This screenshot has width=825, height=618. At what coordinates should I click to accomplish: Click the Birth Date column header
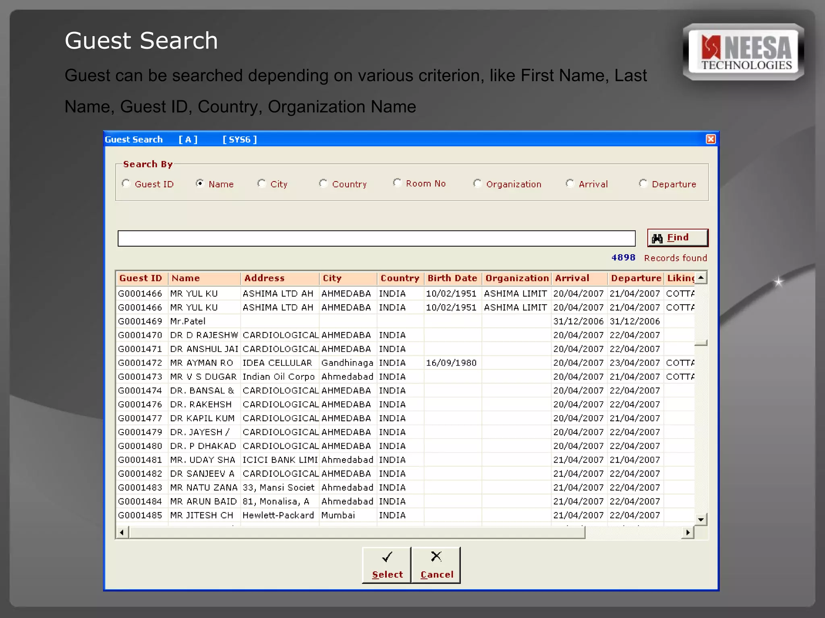point(453,278)
